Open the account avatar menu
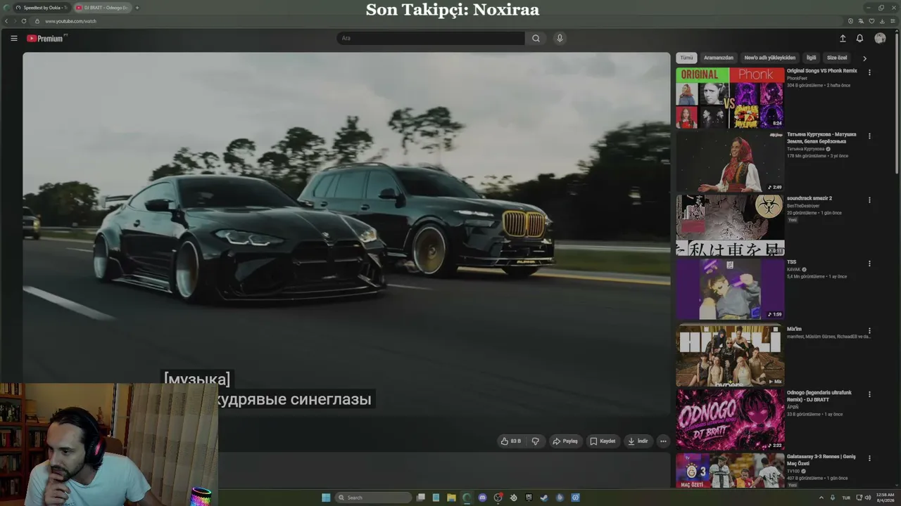Viewport: 901px width, 506px height. coord(880,39)
